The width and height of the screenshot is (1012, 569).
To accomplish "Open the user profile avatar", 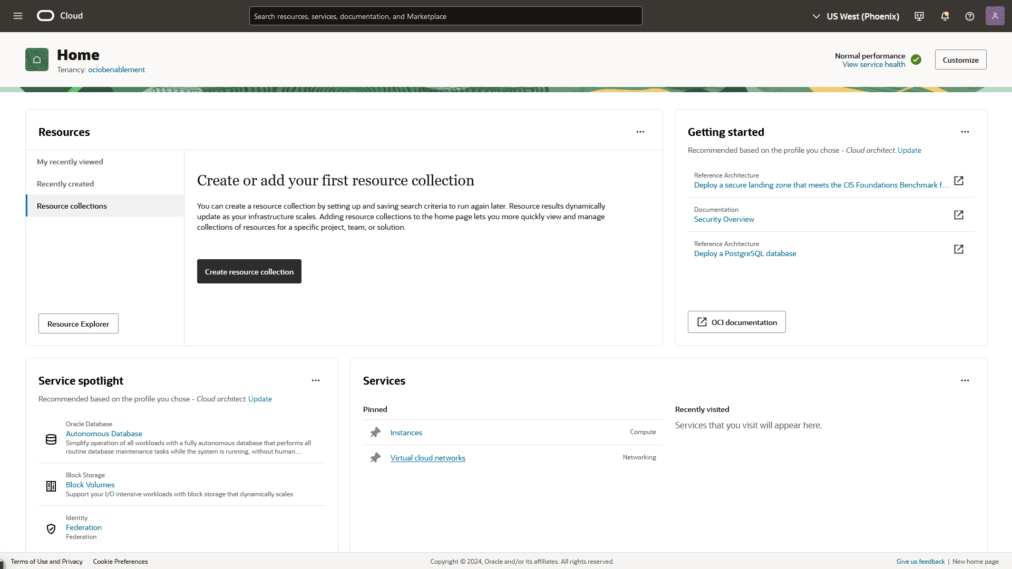I will click(x=995, y=16).
